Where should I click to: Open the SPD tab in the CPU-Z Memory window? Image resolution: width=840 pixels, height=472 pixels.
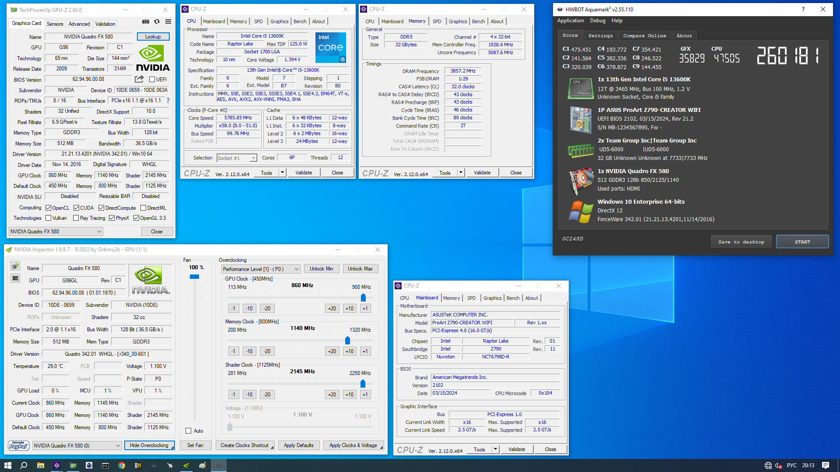coord(437,21)
